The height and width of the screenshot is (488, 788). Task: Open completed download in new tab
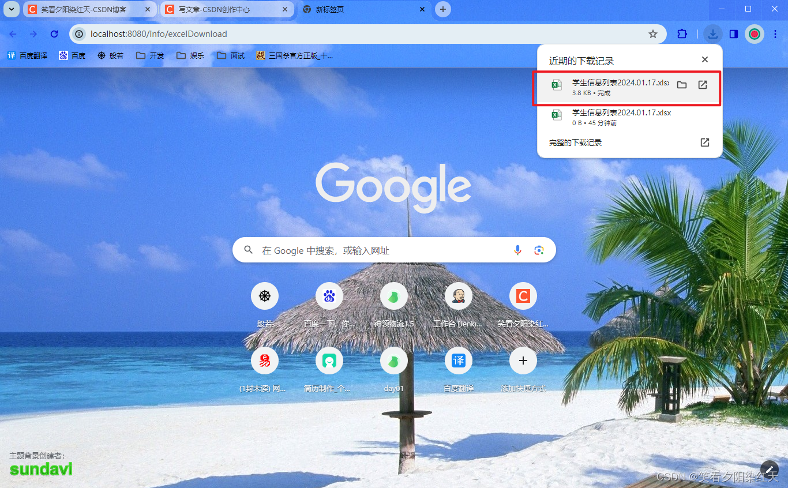[x=703, y=85]
